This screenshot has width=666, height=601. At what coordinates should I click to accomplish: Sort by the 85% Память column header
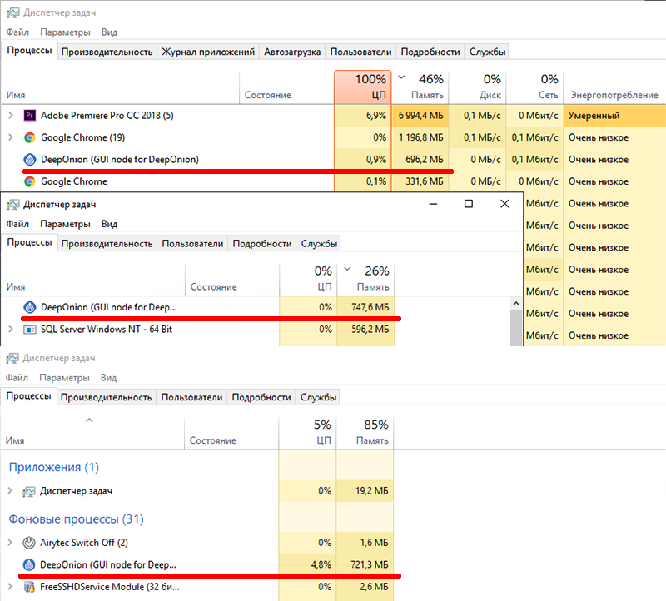coord(365,432)
